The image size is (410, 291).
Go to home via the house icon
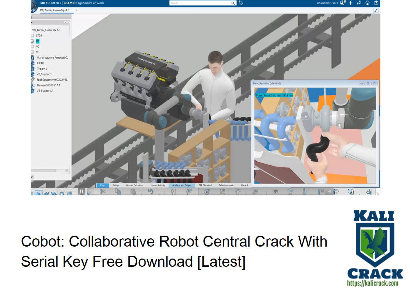coord(367,3)
